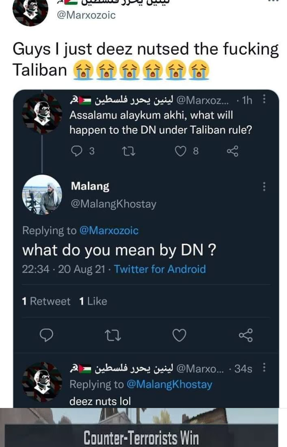Open @MalangKhostay profile handle

coord(113,204)
